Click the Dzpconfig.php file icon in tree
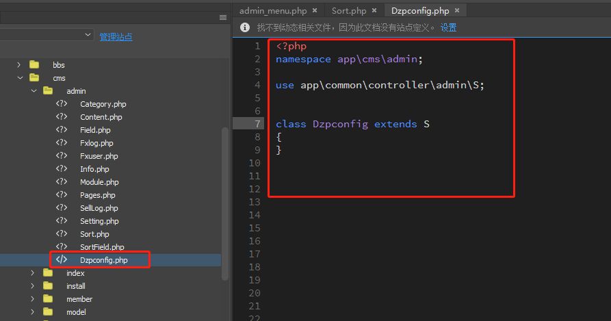The height and width of the screenshot is (321, 611). tap(62, 260)
